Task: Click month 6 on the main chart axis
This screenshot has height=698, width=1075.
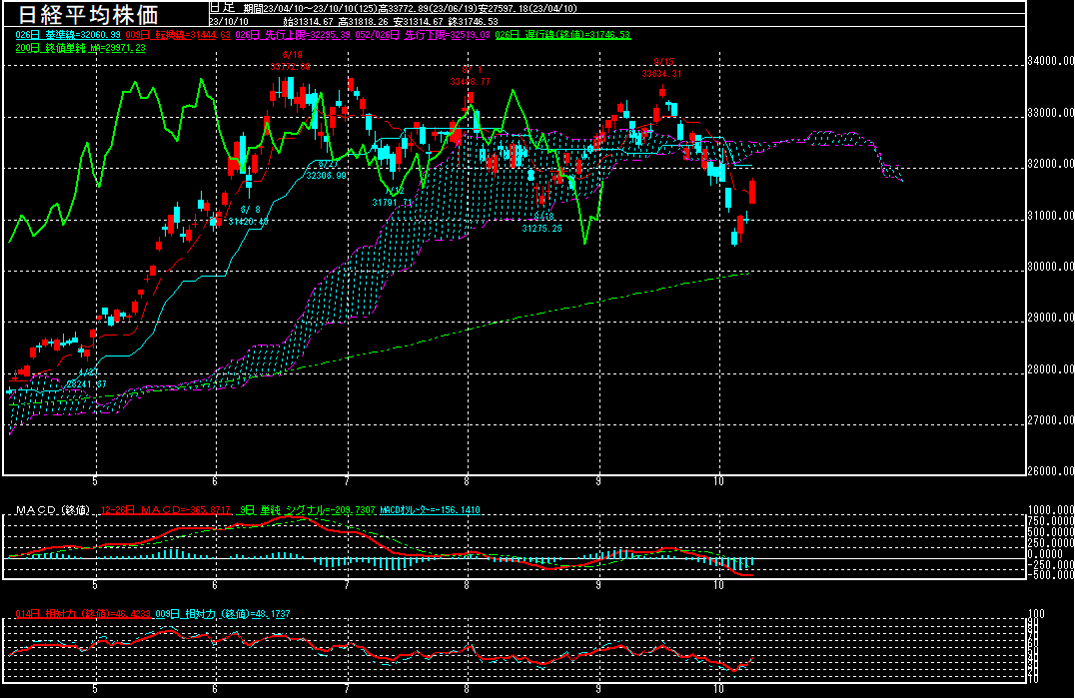Action: (215, 481)
